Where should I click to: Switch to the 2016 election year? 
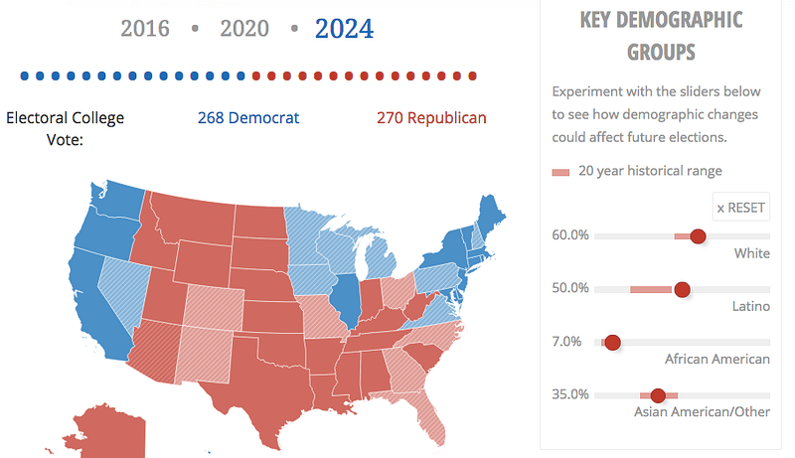[x=145, y=29]
